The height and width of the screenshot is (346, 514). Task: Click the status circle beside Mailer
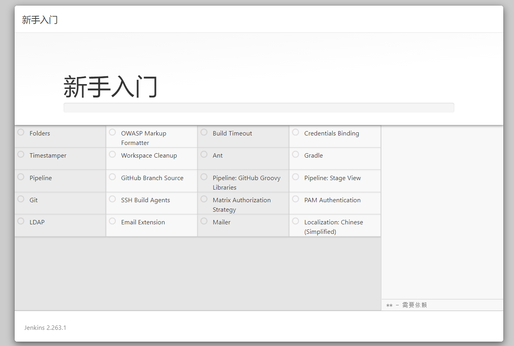[x=204, y=221]
